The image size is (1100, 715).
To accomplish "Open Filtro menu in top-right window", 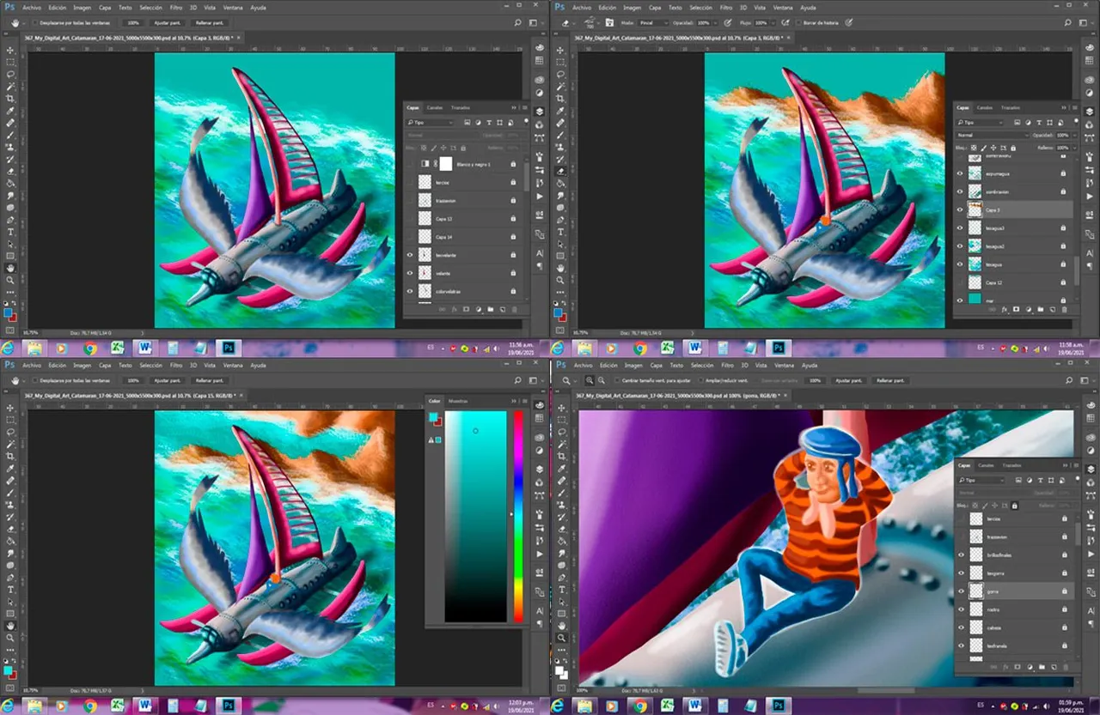I will point(725,7).
